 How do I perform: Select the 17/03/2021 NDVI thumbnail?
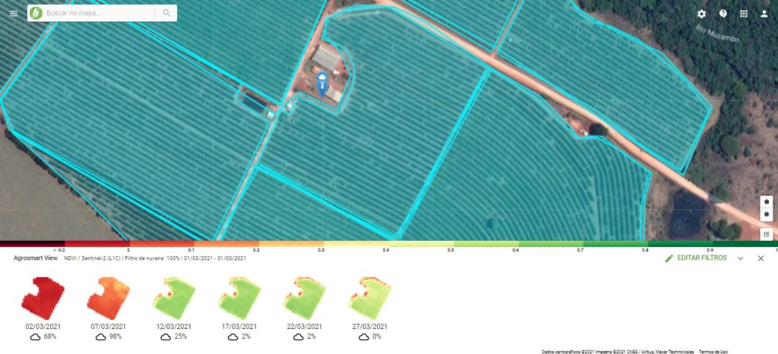click(x=240, y=299)
